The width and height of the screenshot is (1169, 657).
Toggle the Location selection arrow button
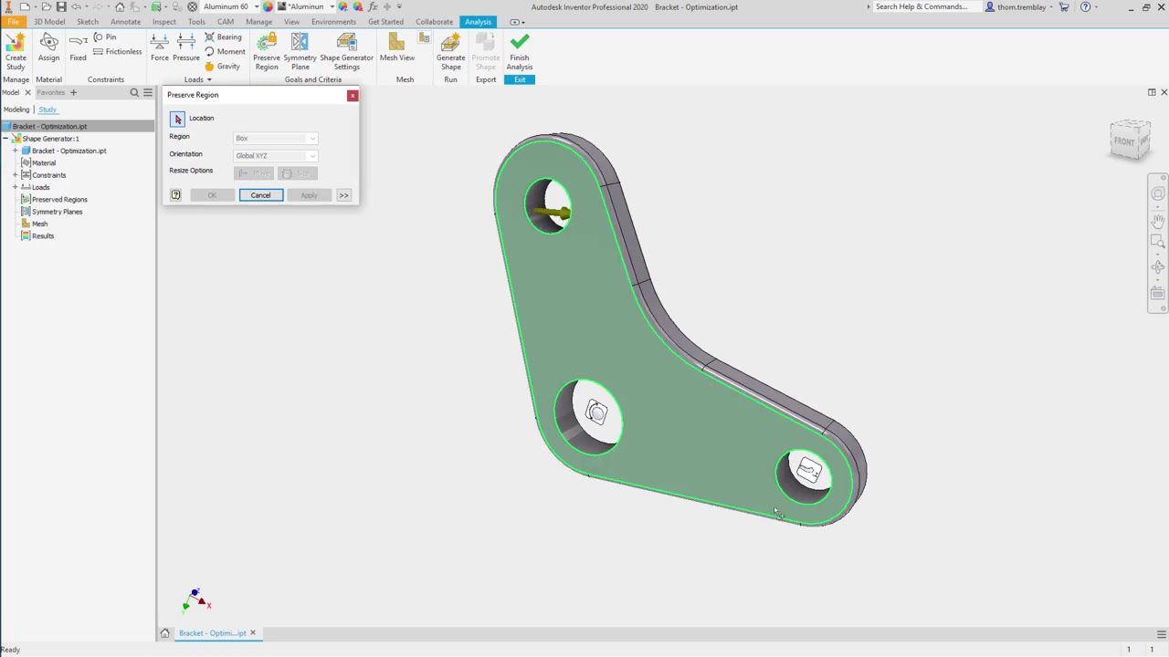177,119
